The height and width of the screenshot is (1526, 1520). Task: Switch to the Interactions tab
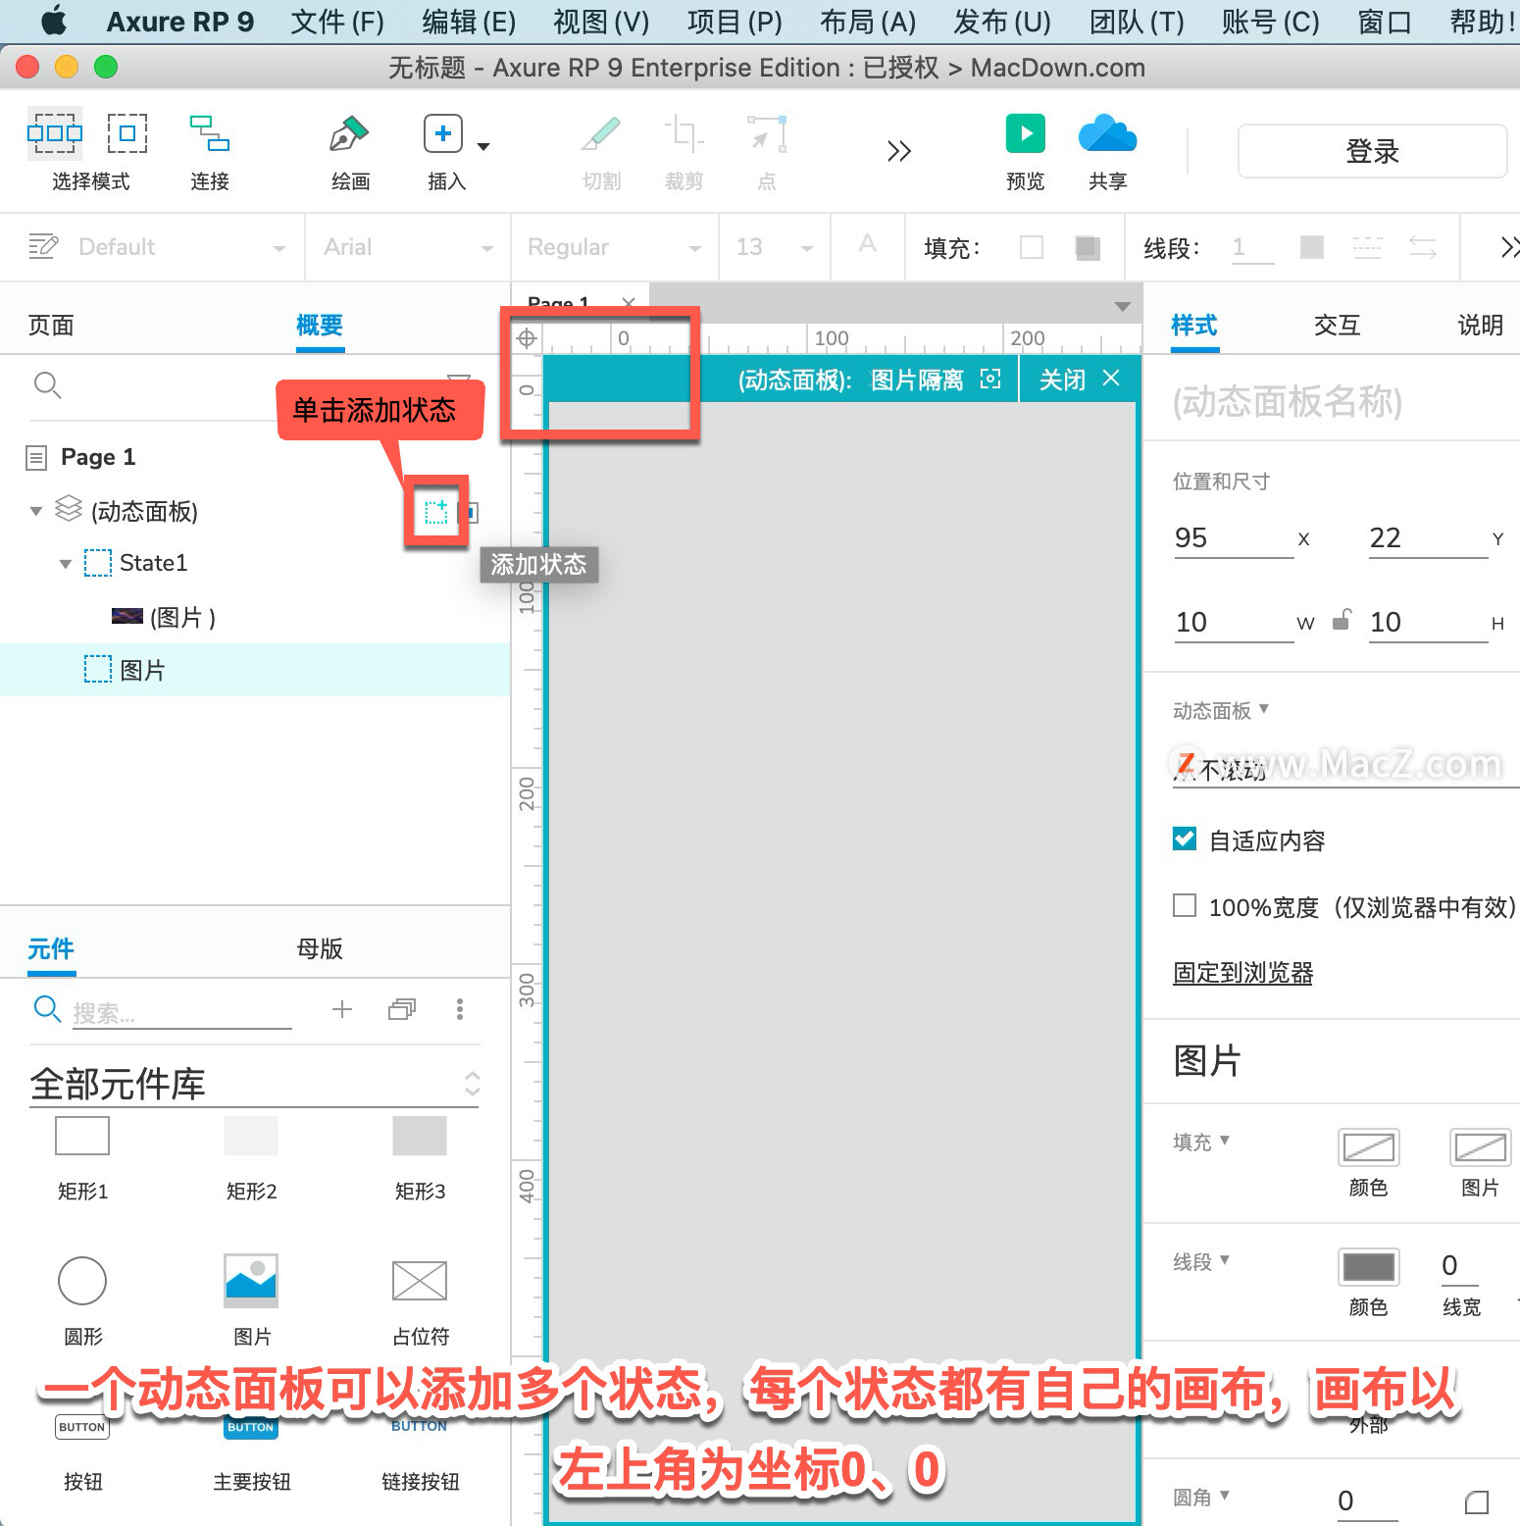coord(1337,326)
